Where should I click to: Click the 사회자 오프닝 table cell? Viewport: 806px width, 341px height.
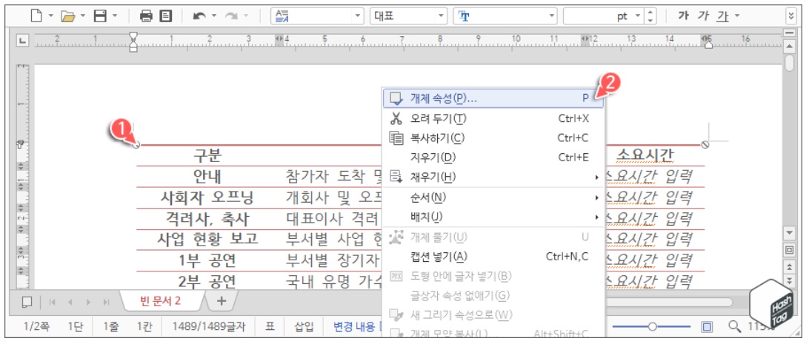pyautogui.click(x=207, y=197)
